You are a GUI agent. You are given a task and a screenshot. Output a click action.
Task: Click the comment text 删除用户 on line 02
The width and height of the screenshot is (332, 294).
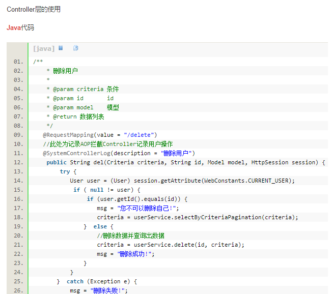tap(65, 71)
